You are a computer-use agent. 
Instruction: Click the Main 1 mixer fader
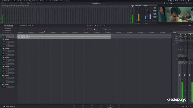[189, 75]
